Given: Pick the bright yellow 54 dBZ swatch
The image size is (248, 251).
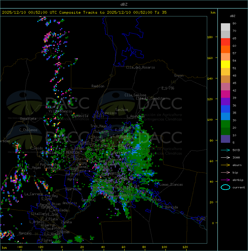Looking at the screenshot, I should point(225,64).
